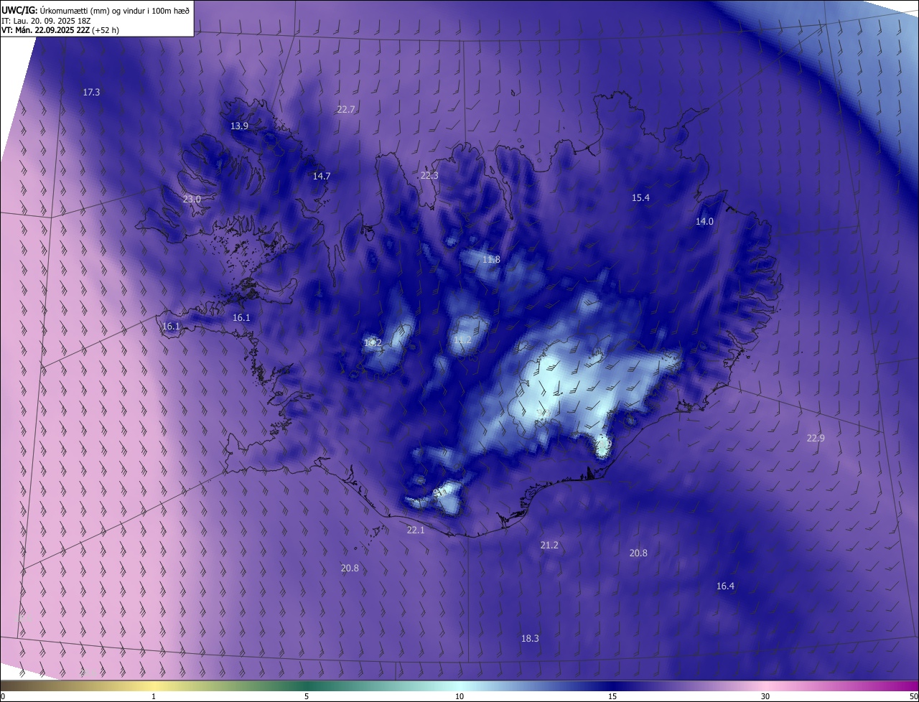919x702 pixels.
Task: Select the 14.0 value label
Action: (x=704, y=221)
